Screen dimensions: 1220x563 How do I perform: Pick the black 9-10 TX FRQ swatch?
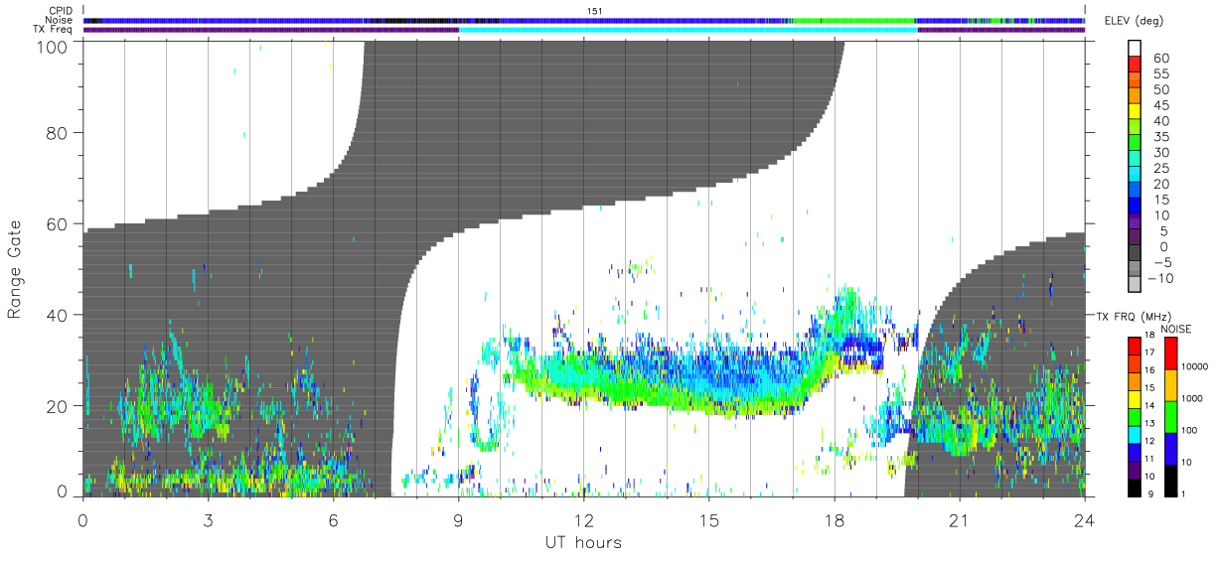tap(1137, 487)
